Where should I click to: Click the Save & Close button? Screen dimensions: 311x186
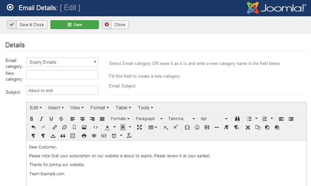point(27,25)
